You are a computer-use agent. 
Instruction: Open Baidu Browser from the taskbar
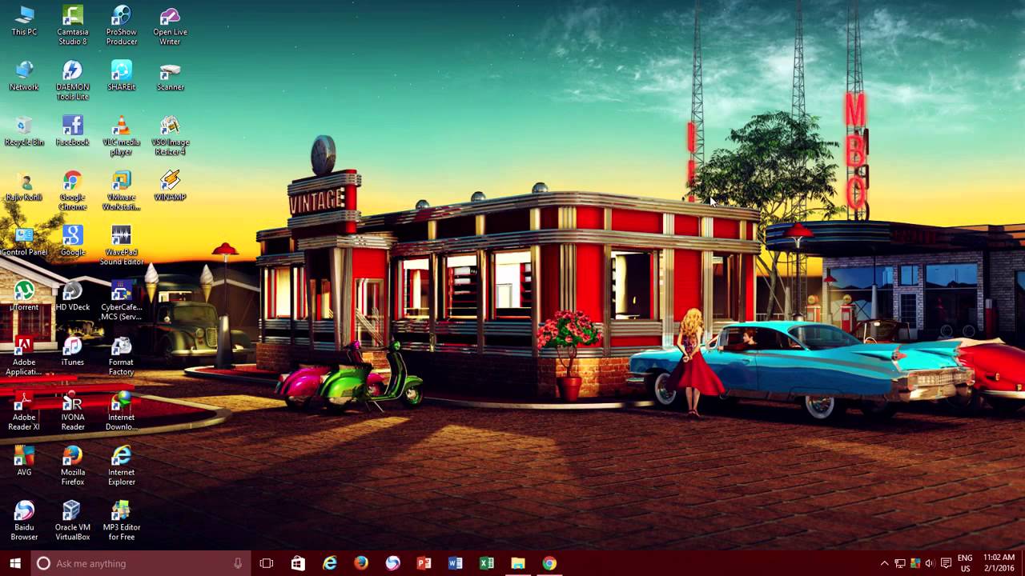[392, 563]
